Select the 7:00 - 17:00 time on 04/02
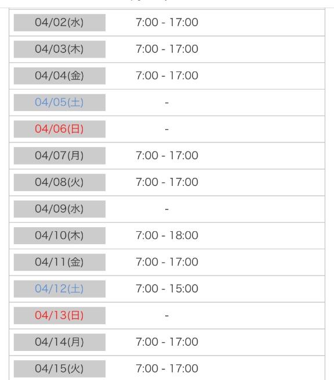This screenshot has height=380, width=334. click(167, 22)
